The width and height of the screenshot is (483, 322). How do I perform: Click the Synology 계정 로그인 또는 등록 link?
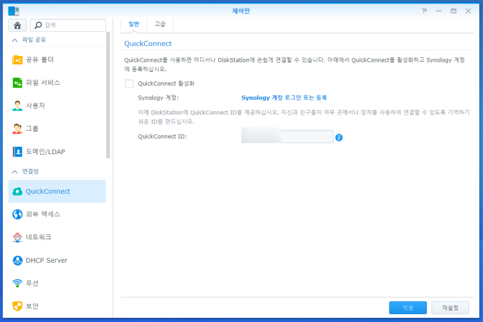[x=284, y=98]
